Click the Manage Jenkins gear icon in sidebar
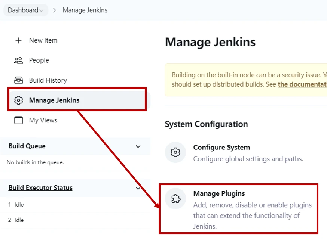 pos(18,100)
